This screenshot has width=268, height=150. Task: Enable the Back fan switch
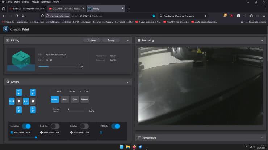tap(55, 126)
